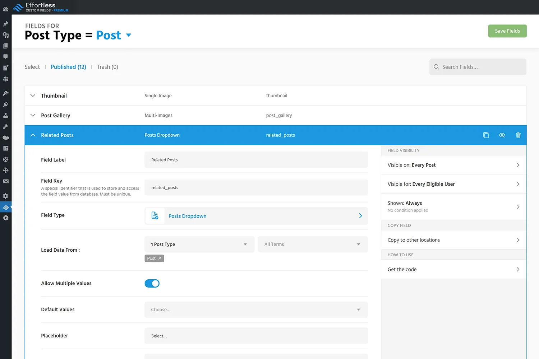This screenshot has height=359, width=539.
Task: Open the envelope mail icon in sidebar
Action: 6,181
